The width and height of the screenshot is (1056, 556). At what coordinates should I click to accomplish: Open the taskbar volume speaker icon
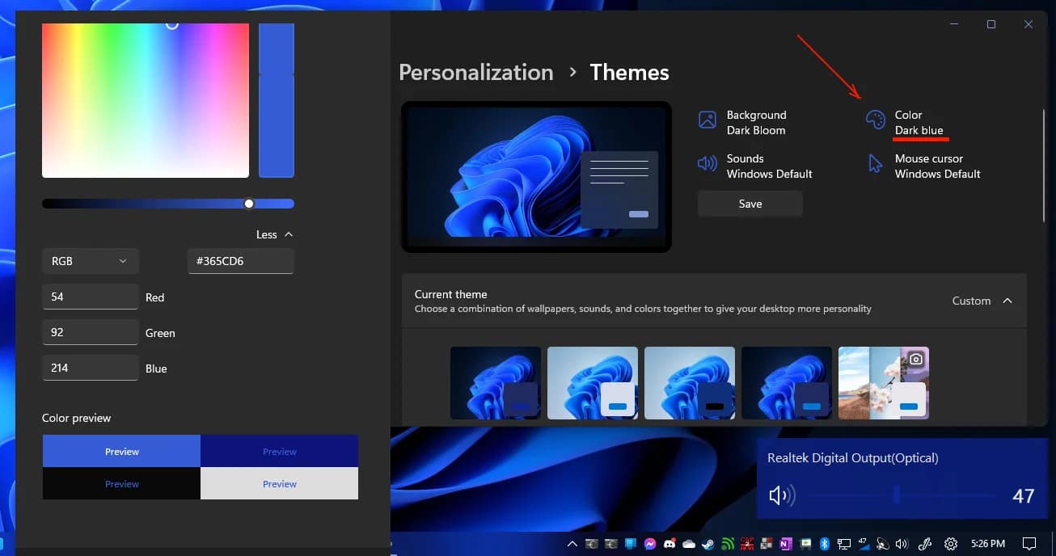902,544
